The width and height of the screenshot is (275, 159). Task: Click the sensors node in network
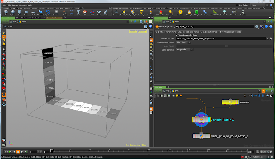[x=230, y=102]
